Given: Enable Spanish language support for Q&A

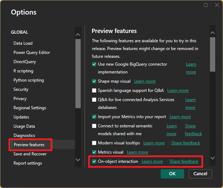Looking at the screenshot, I should coord(94,90).
